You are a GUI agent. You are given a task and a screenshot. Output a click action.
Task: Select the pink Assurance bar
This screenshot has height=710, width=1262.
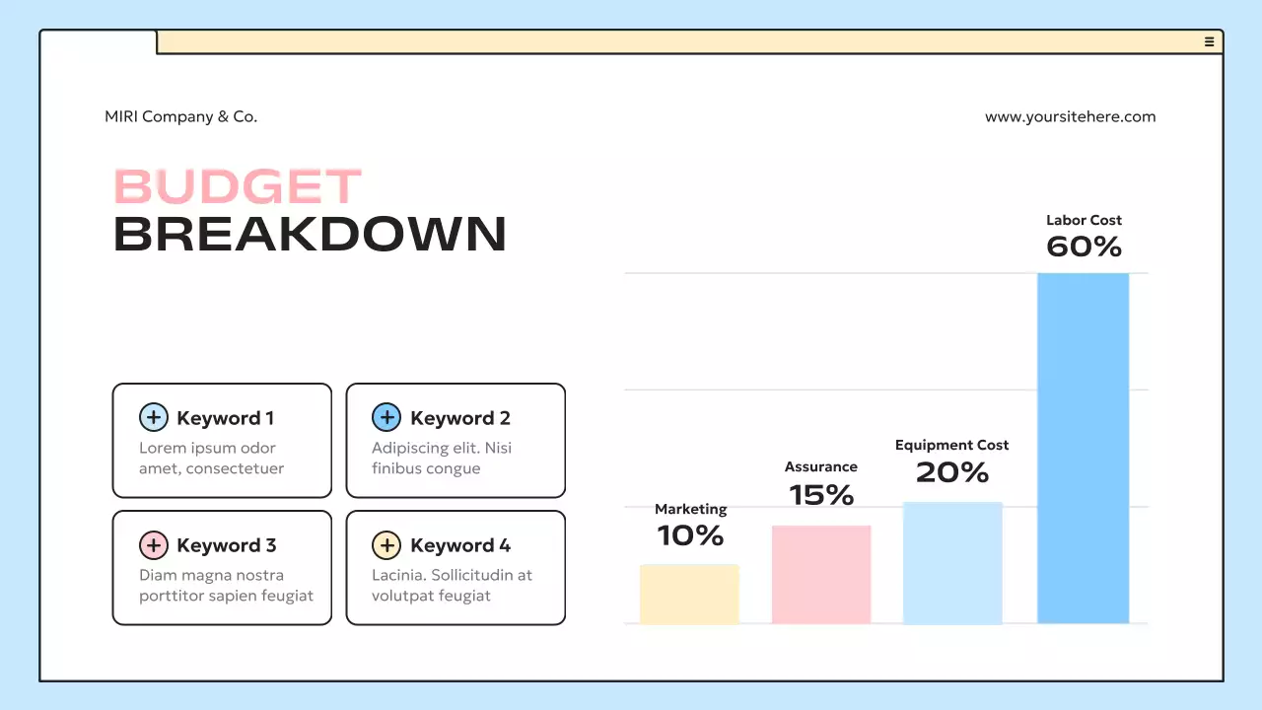(821, 574)
